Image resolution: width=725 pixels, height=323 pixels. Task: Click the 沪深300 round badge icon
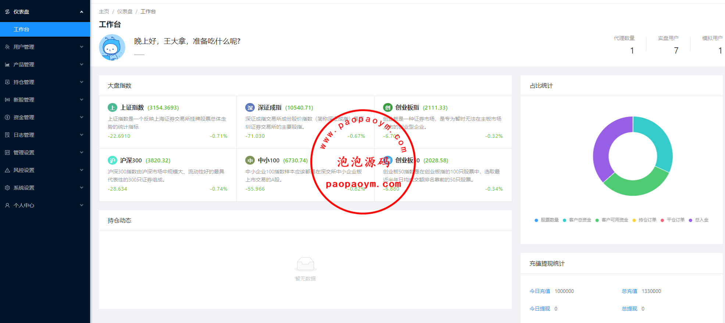[112, 160]
